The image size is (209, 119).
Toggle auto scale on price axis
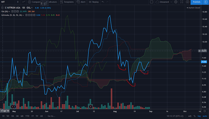coord(205,116)
